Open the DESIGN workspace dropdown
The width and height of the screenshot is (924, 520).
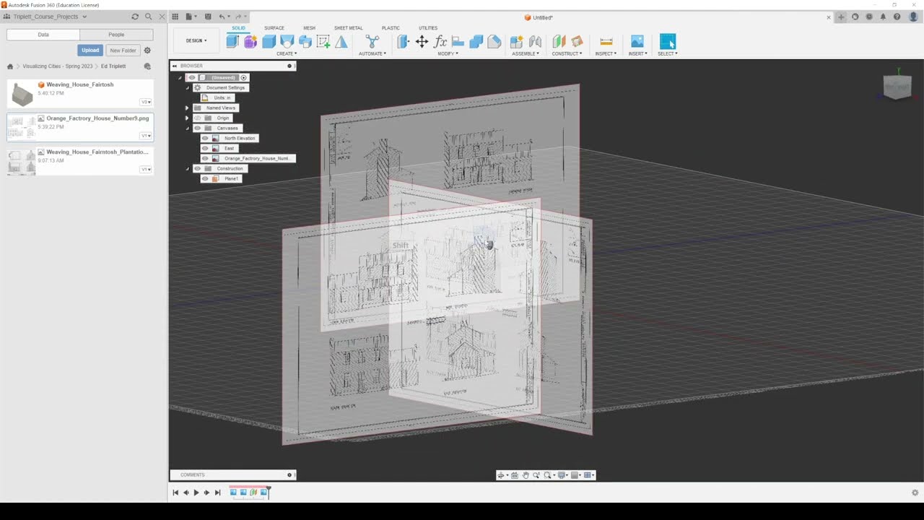click(196, 40)
